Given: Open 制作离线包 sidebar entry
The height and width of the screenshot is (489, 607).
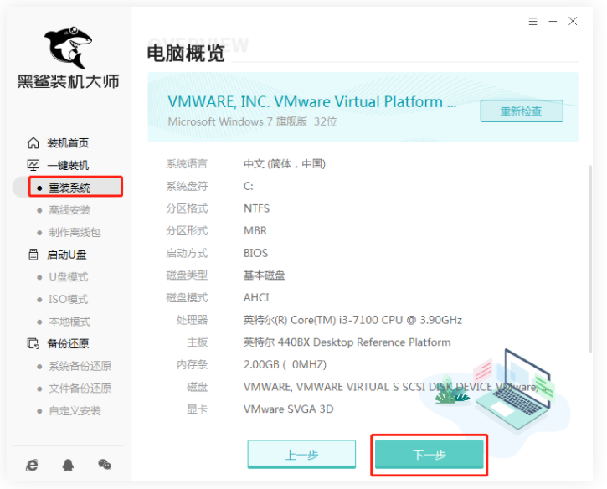Looking at the screenshot, I should point(75,233).
